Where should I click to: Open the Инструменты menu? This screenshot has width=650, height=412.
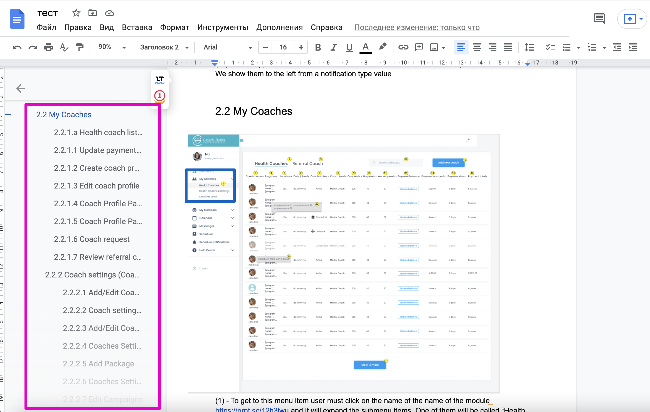pyautogui.click(x=223, y=28)
